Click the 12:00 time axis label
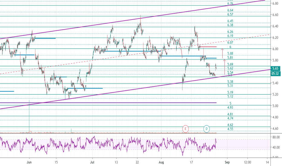The height and width of the screenshot is (166, 282). click(x=248, y=162)
